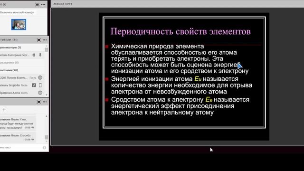Screen dimensions: 304x171
Task: Click Лекция 4.ppt share pod title
Action: click(x=63, y=4)
